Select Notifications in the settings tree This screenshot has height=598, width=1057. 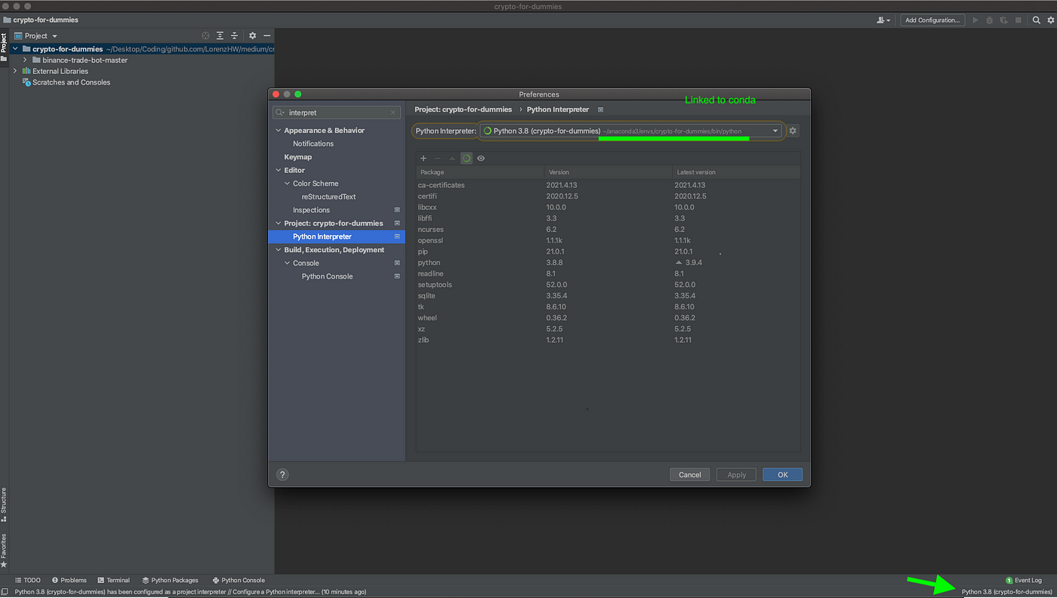313,143
